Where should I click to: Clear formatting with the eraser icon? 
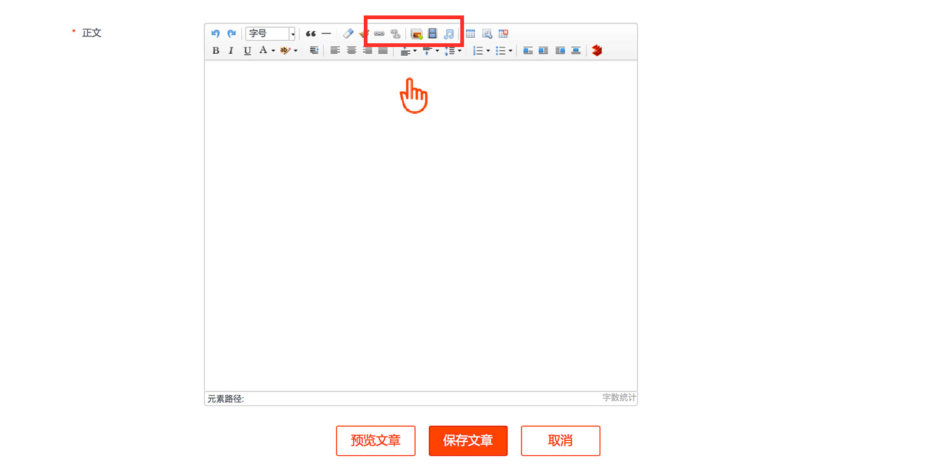coord(348,33)
